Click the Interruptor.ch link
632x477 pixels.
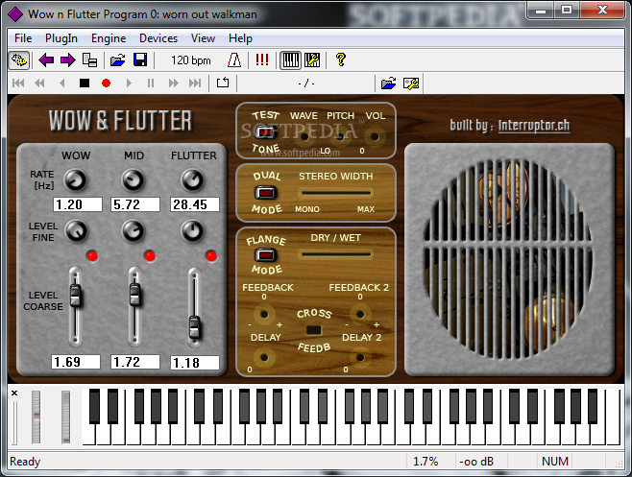click(534, 126)
